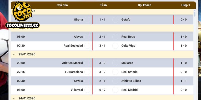
Task: Click Celta Vigo team logo
Action: click(x=115, y=46)
